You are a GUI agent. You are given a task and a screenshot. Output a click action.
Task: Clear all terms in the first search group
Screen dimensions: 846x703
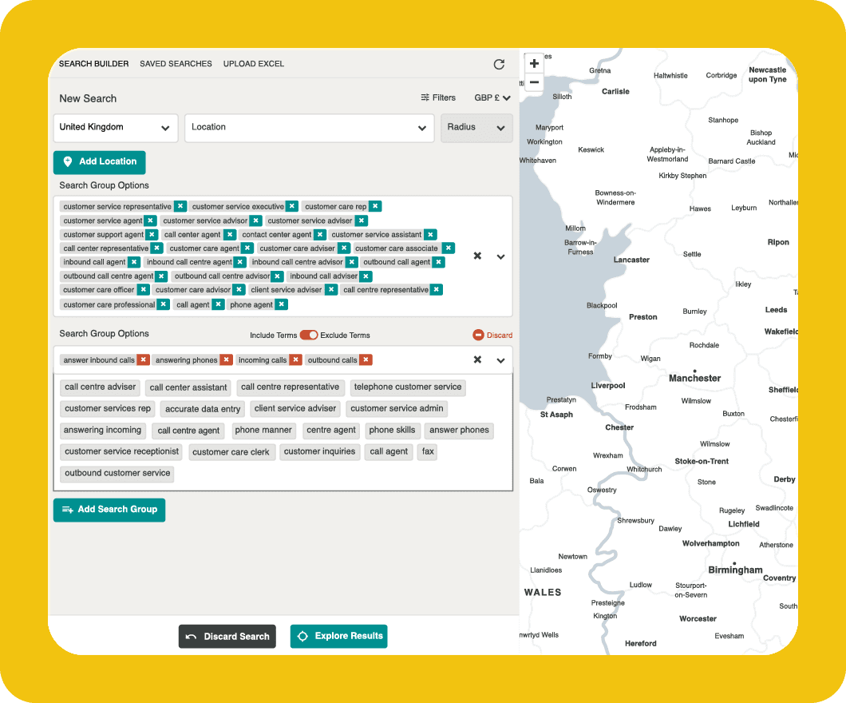pos(477,256)
